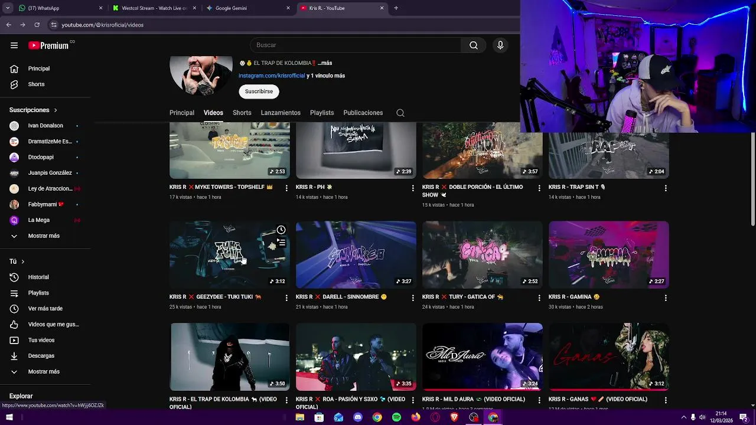
Task: Switch to the channel Principal tab
Action: pos(182,113)
